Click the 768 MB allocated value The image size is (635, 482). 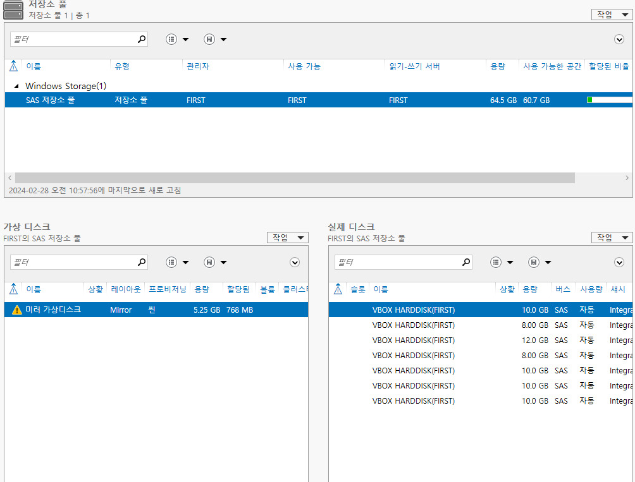tap(239, 310)
